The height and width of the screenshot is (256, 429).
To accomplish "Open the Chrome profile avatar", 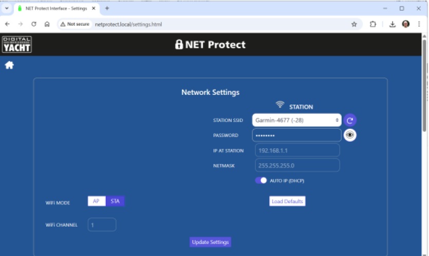I will point(406,24).
